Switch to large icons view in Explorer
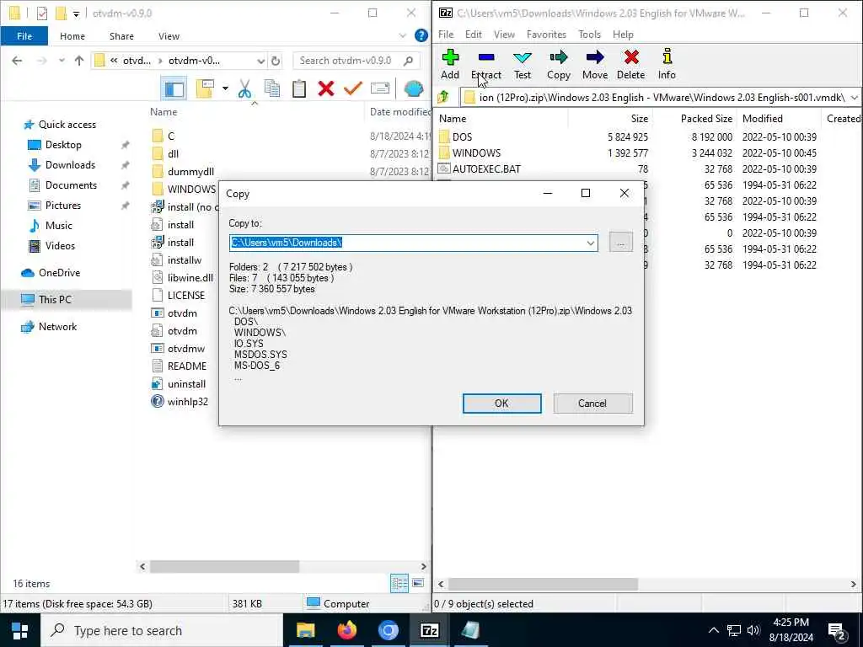 pyautogui.click(x=418, y=583)
